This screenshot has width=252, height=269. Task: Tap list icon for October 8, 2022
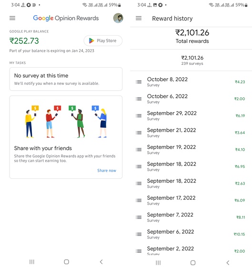point(139,82)
